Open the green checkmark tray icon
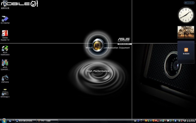 pos(149,121)
